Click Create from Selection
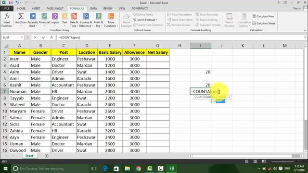Screen dimensions: 308x173 [x=148, y=25]
